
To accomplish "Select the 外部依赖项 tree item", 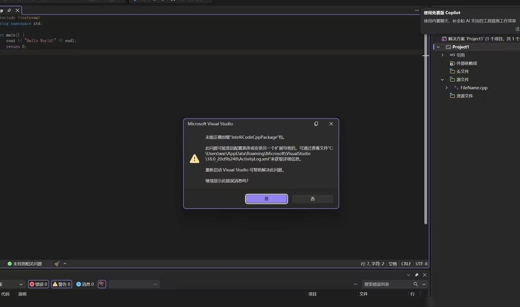I will point(467,63).
